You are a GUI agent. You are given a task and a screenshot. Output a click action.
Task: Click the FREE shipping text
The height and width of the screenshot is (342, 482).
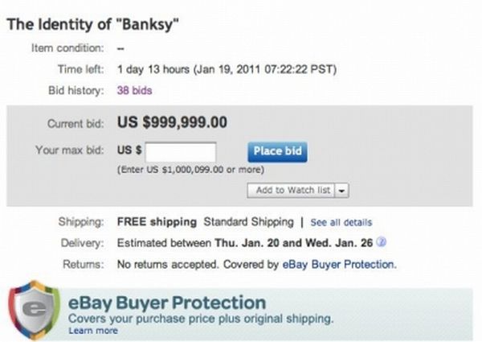point(157,221)
